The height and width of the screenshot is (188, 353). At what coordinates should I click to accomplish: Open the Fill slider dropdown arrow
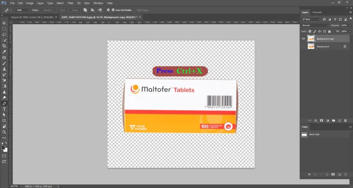pos(350,31)
